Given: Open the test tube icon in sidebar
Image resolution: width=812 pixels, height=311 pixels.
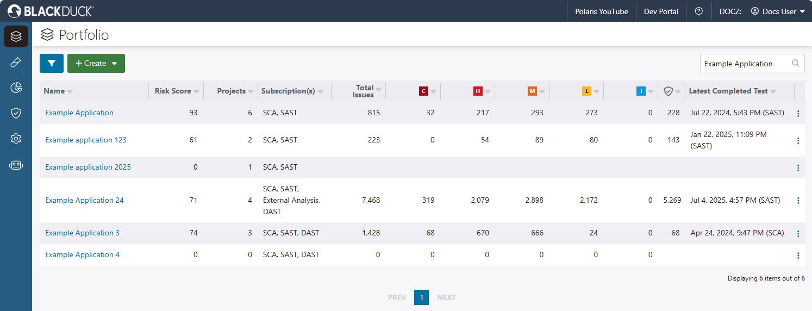Looking at the screenshot, I should (x=16, y=62).
